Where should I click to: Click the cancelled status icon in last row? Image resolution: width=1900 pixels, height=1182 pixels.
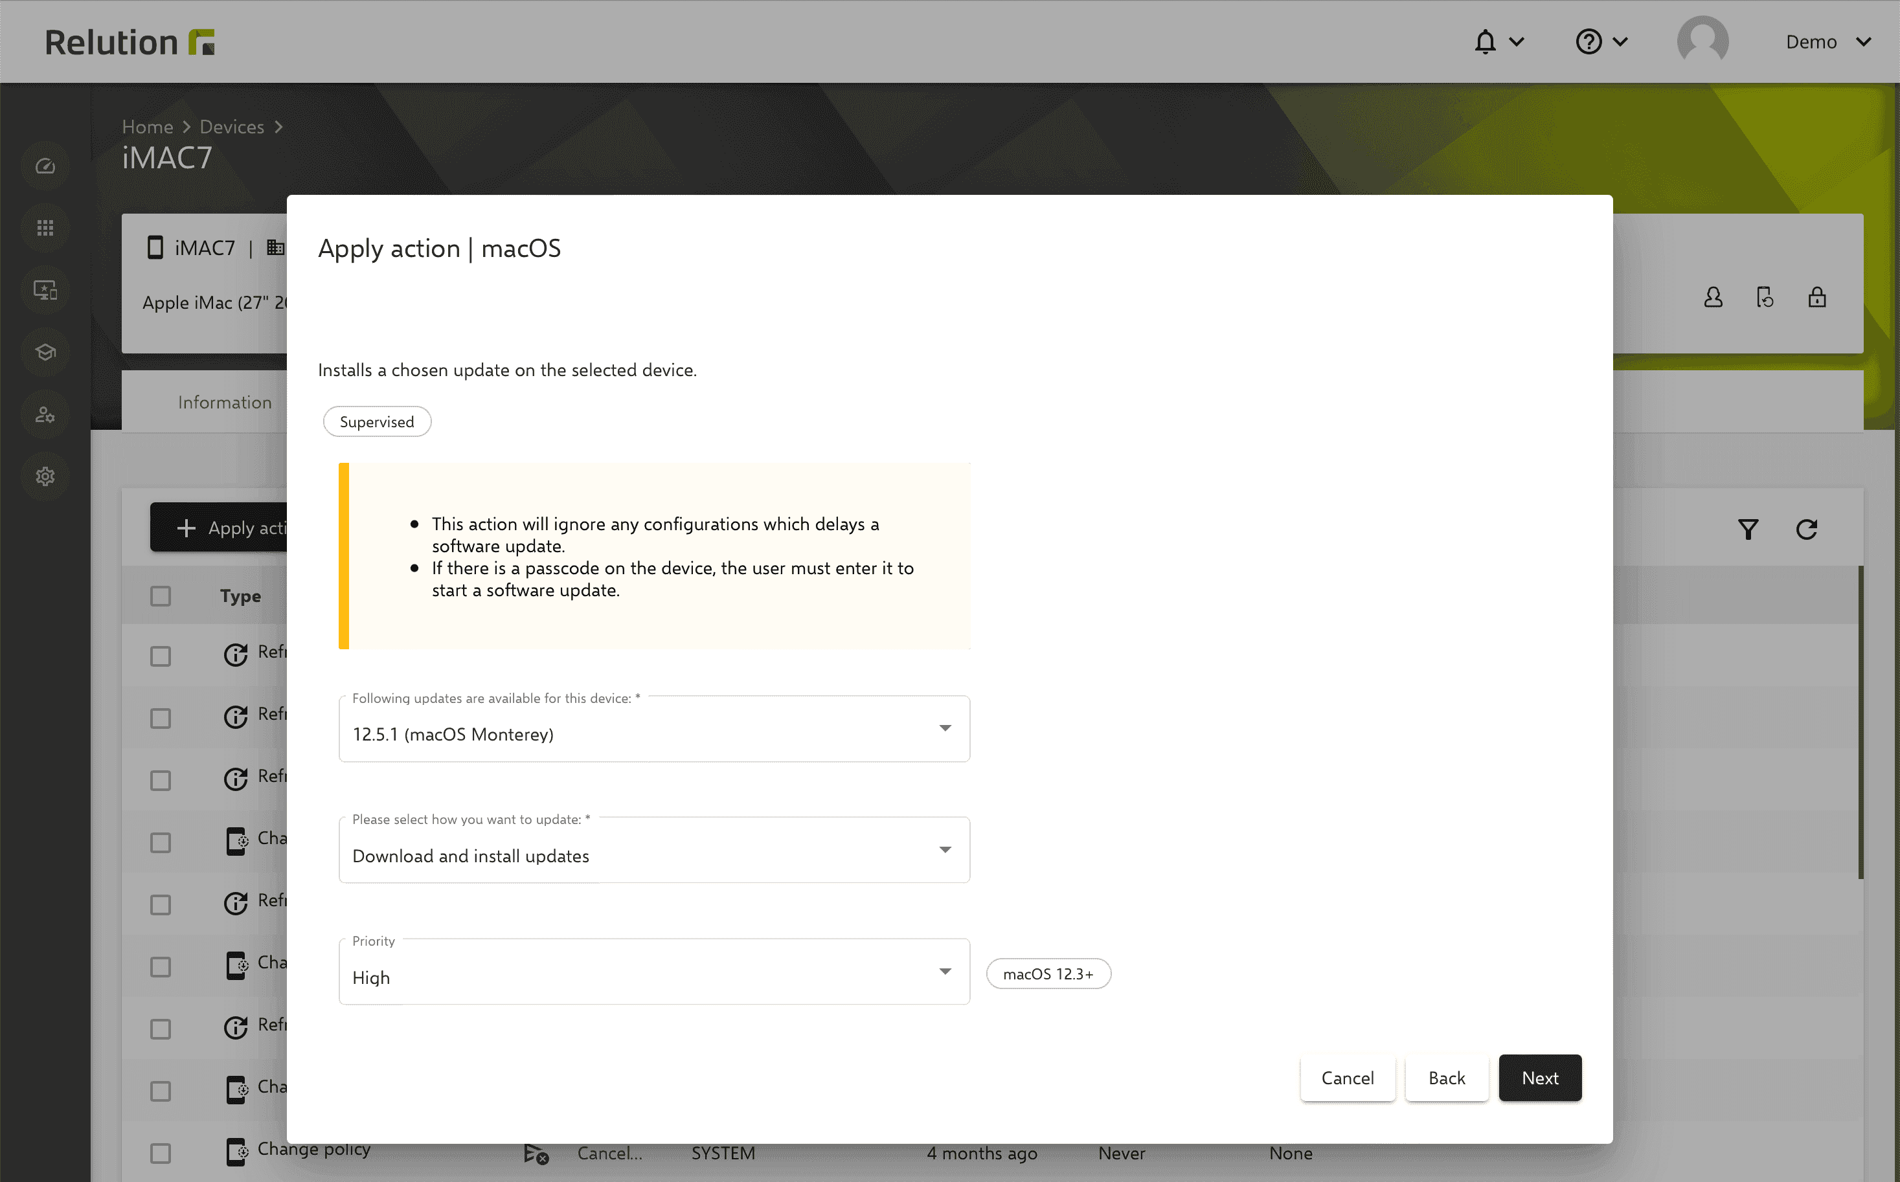(x=536, y=1153)
